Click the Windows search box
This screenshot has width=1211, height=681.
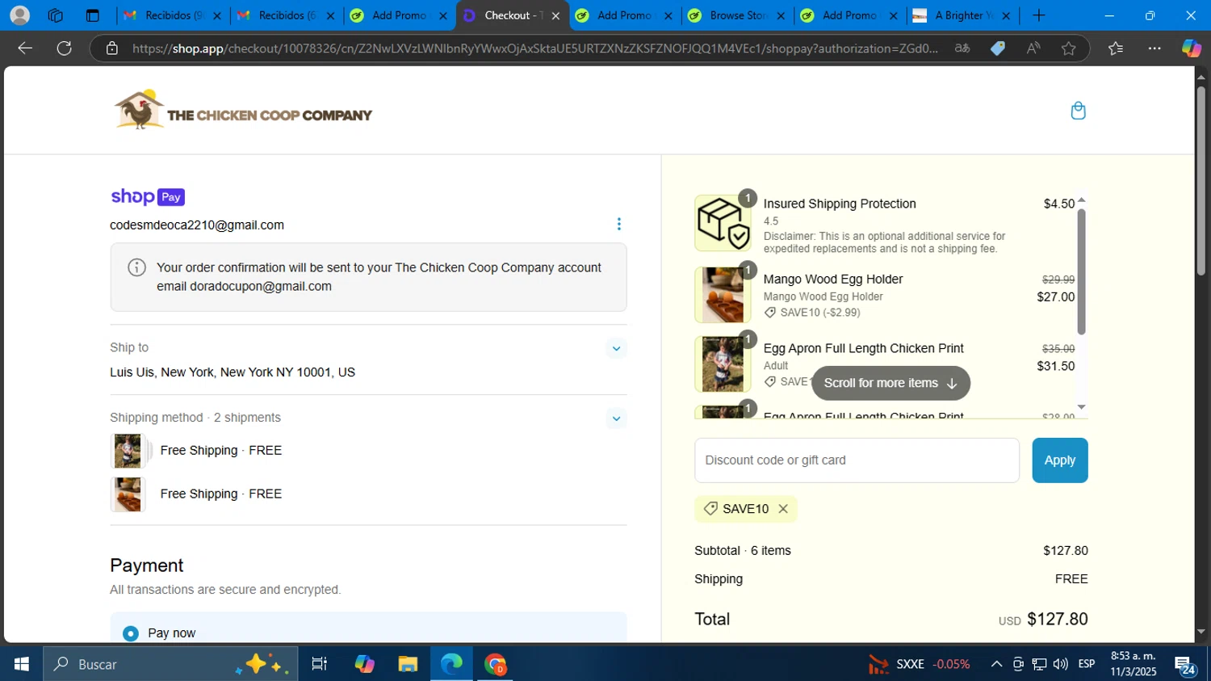[x=170, y=664]
